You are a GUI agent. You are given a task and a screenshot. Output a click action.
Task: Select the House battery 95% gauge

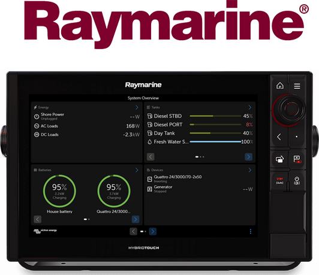59,191
